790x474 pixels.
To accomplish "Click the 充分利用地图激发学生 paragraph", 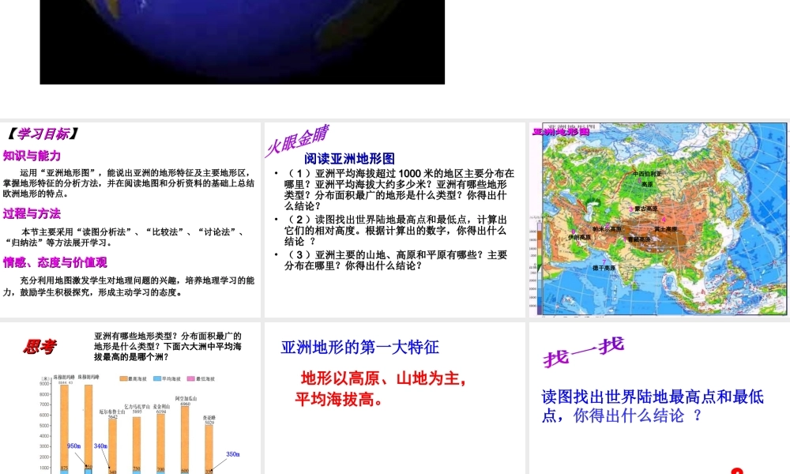I will (129, 286).
